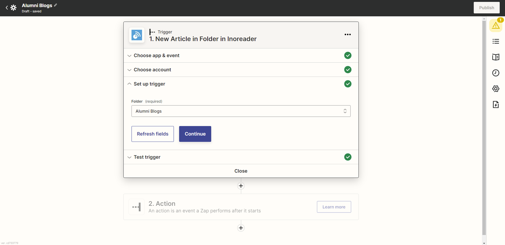Screen dimensions: 505x245
Task: Click the scrollbar down arrow
Action: click(x=484, y=243)
